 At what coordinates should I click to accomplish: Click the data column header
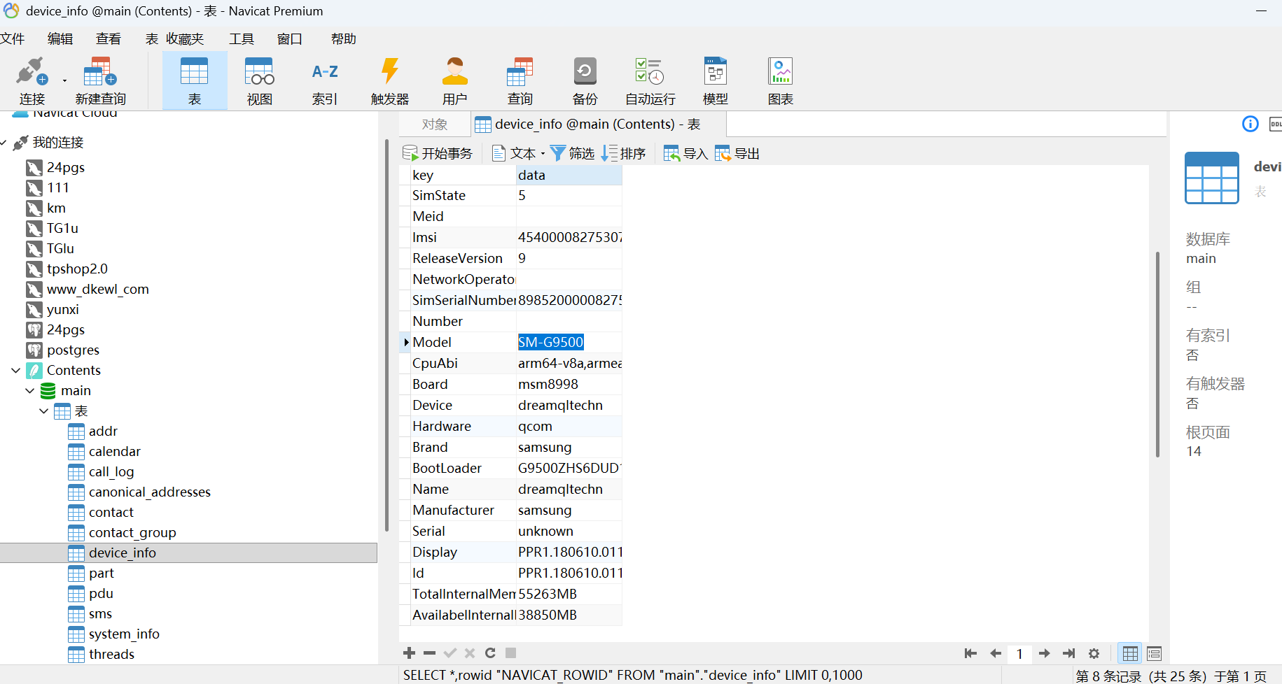[569, 176]
